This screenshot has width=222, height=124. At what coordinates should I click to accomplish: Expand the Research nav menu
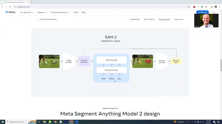pos(42,12)
